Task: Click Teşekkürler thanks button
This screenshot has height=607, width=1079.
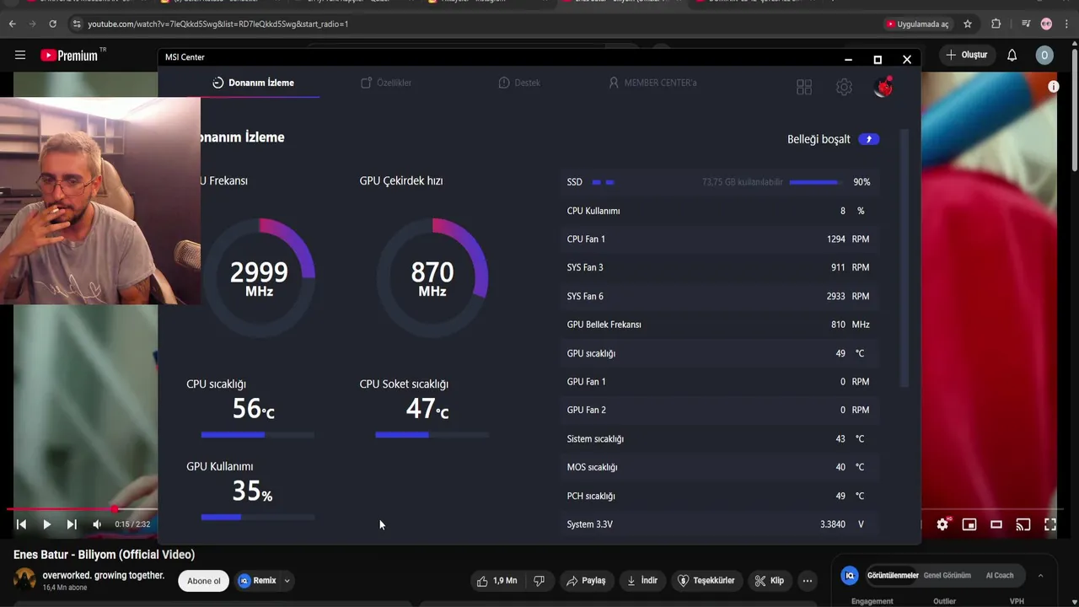Action: 706,581
